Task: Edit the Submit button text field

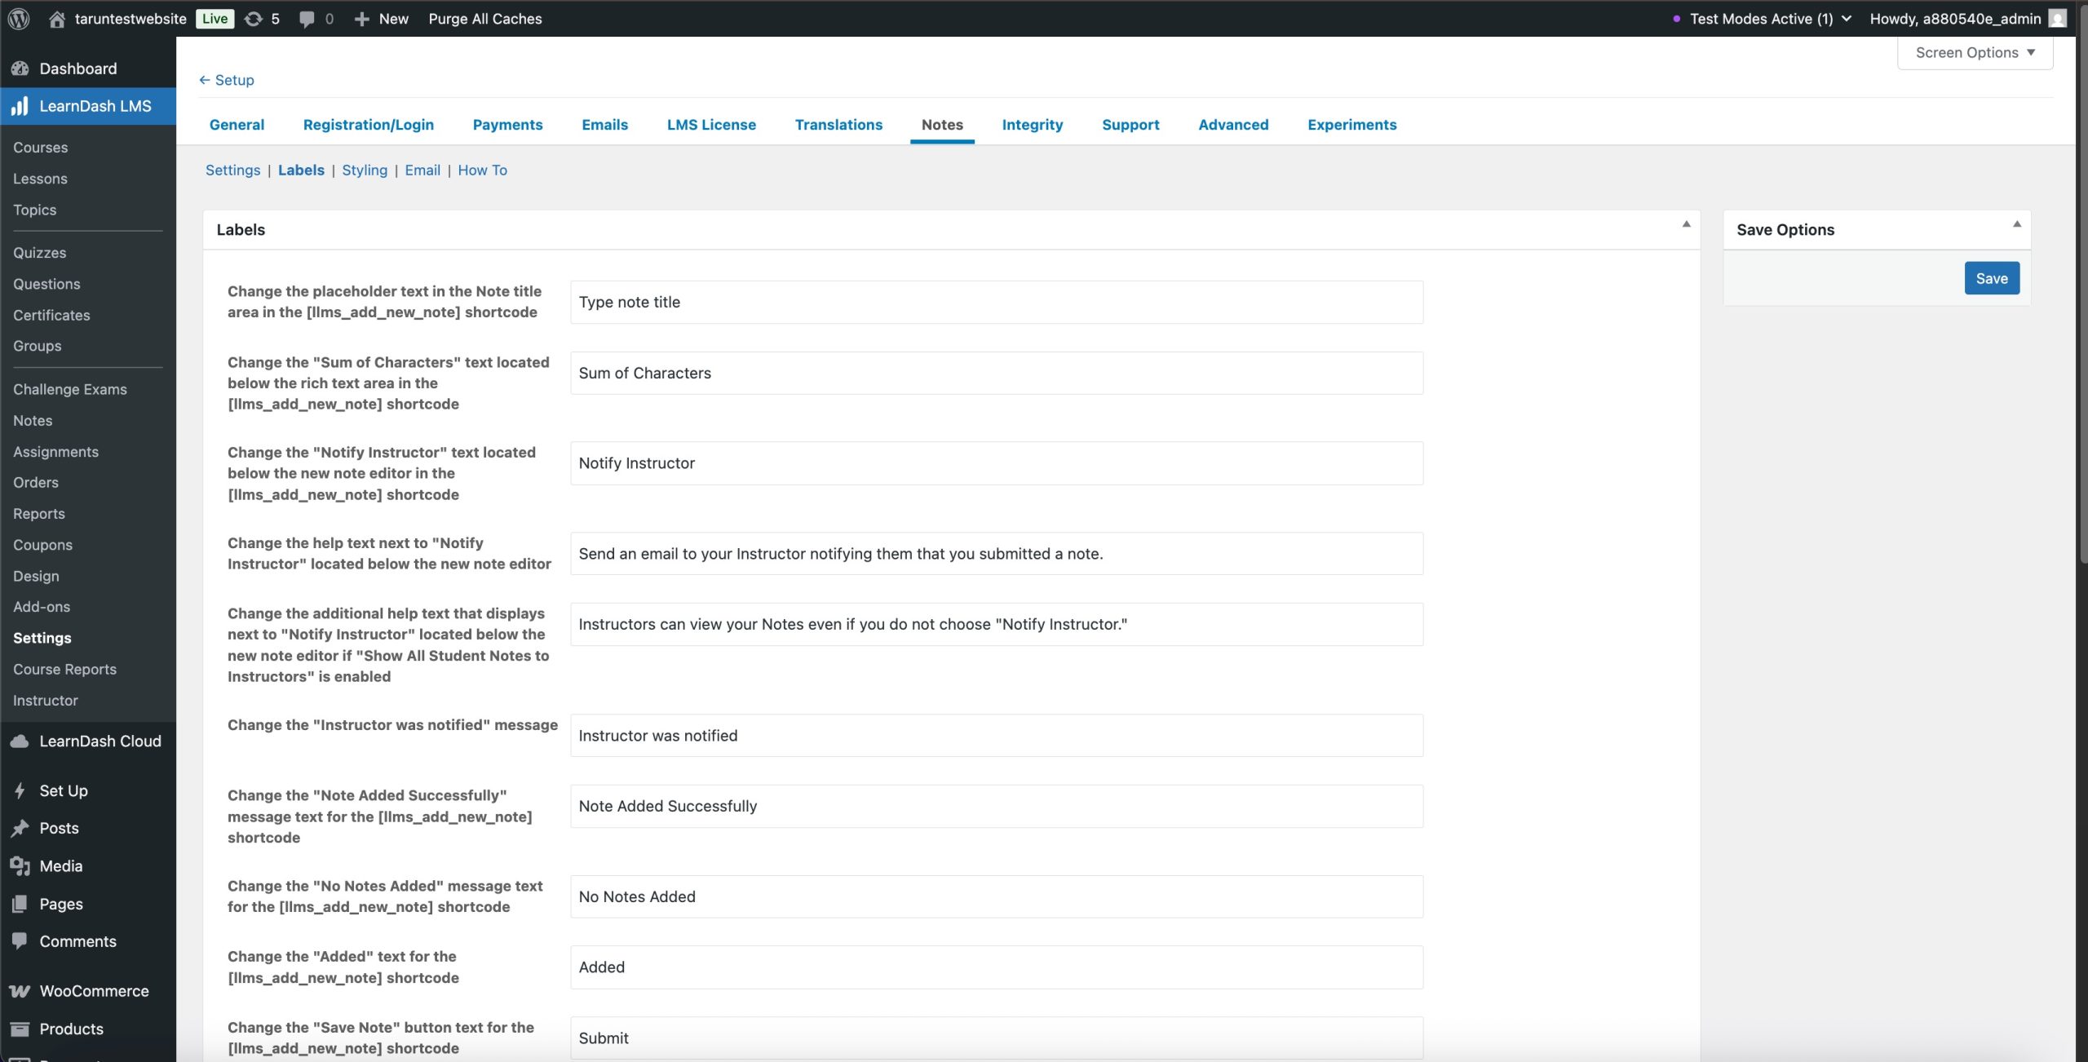Action: coord(997,1038)
